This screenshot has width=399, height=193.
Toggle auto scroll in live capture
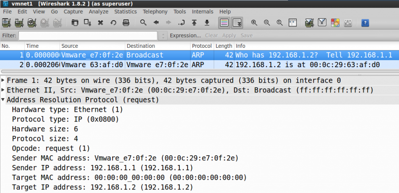pos(237,23)
